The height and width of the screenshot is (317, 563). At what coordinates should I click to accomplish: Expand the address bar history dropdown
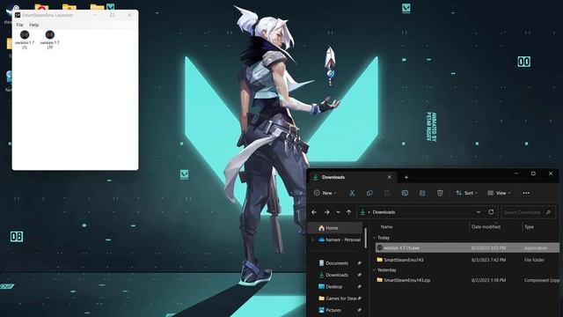tap(479, 212)
